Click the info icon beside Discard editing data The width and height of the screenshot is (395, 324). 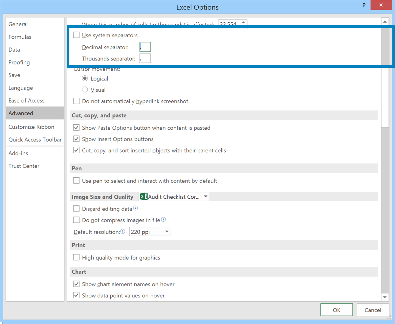(x=135, y=208)
